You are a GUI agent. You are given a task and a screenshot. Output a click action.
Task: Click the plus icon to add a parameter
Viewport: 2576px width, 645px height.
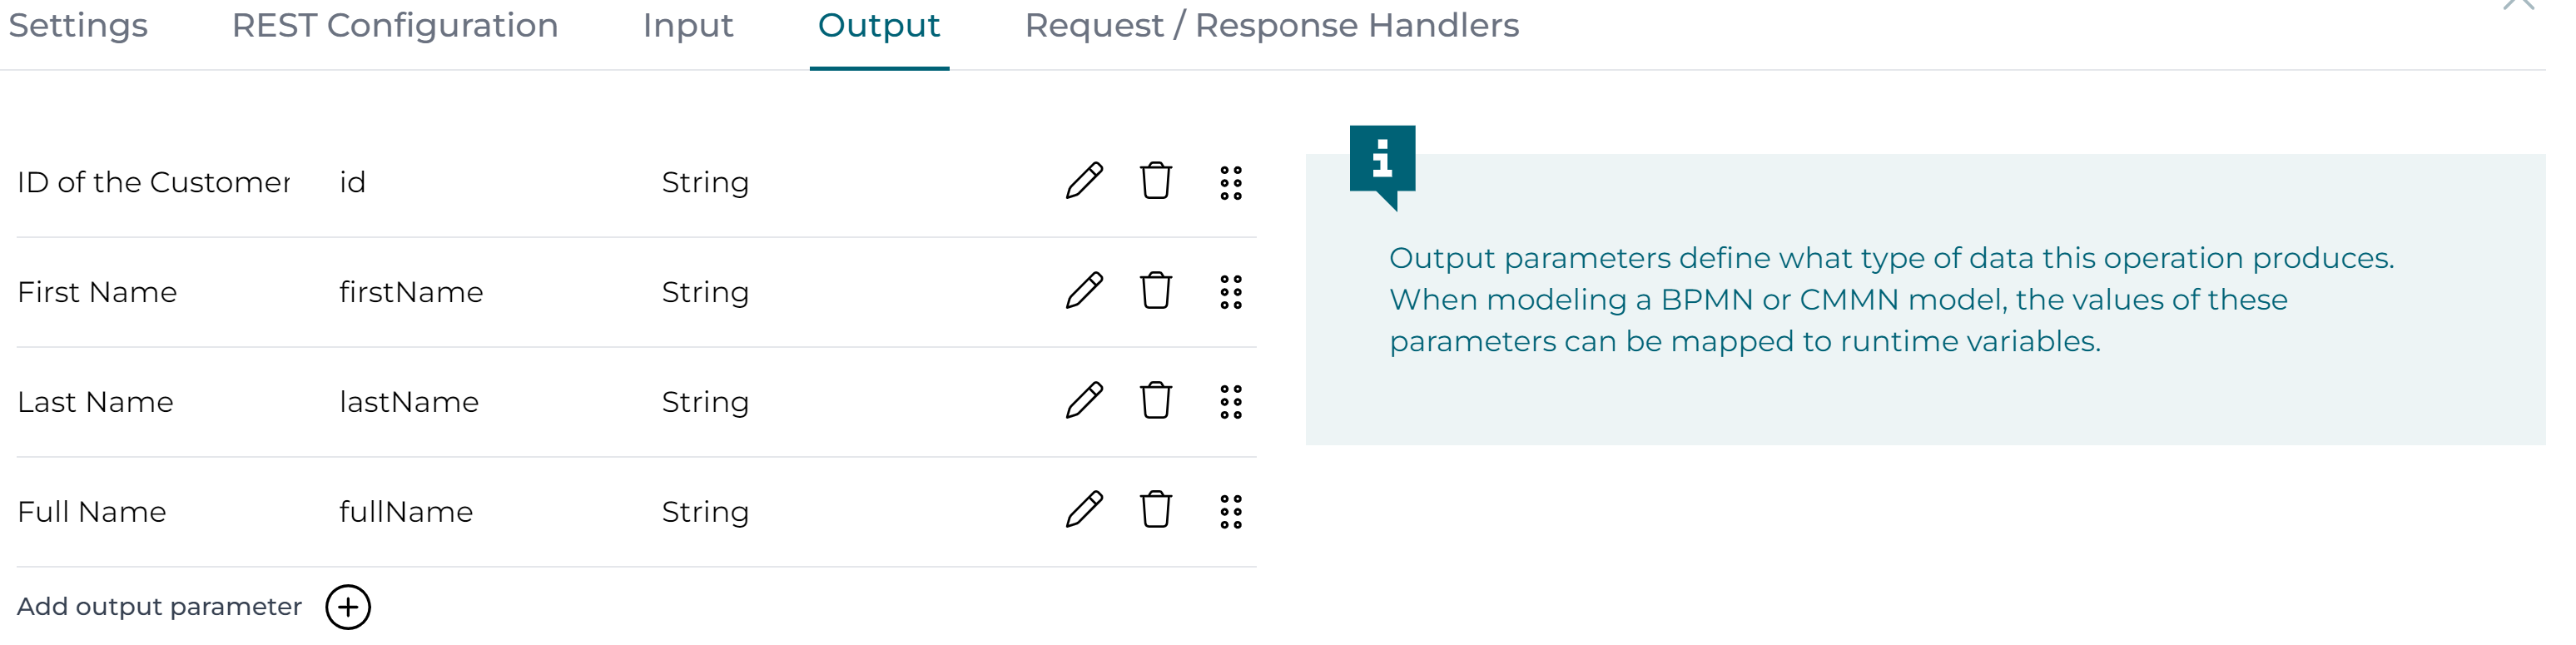[348, 606]
